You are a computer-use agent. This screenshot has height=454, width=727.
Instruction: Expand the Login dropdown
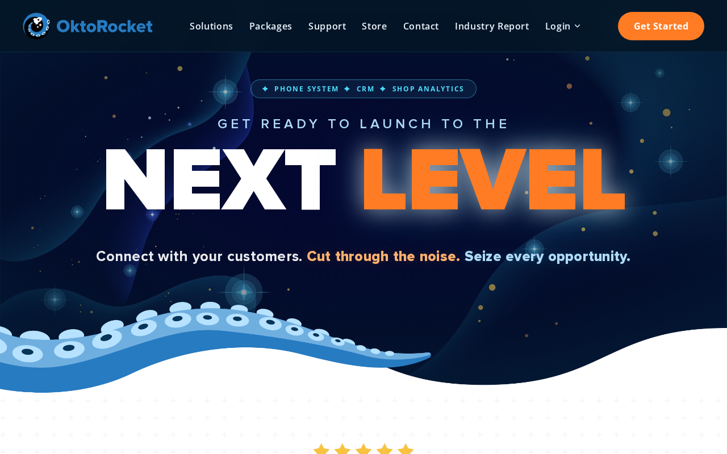562,26
